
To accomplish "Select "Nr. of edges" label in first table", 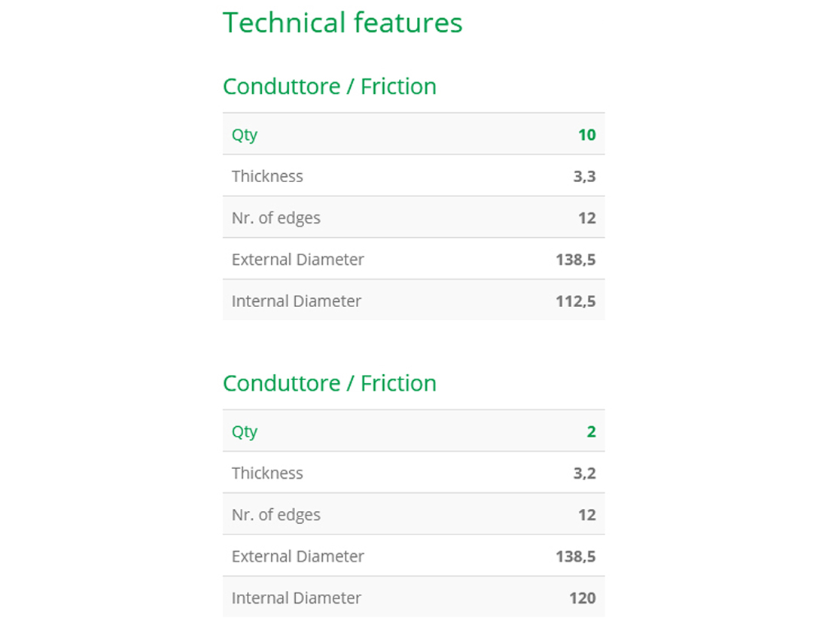I will point(275,218).
